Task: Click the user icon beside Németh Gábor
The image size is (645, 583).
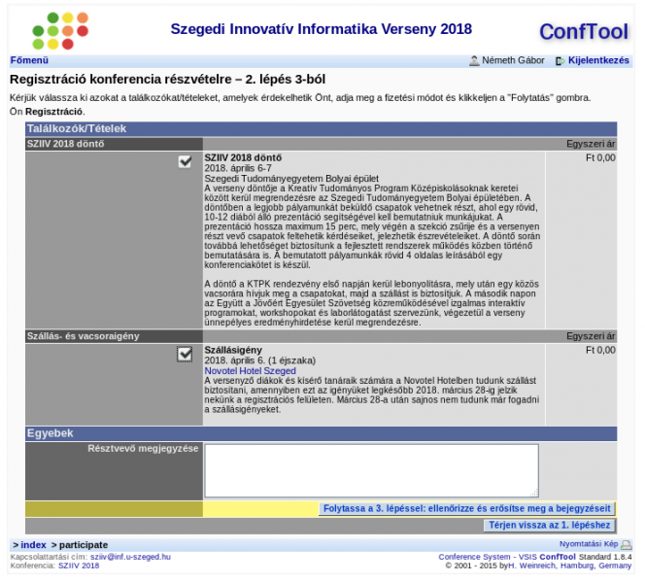Action: [x=474, y=60]
